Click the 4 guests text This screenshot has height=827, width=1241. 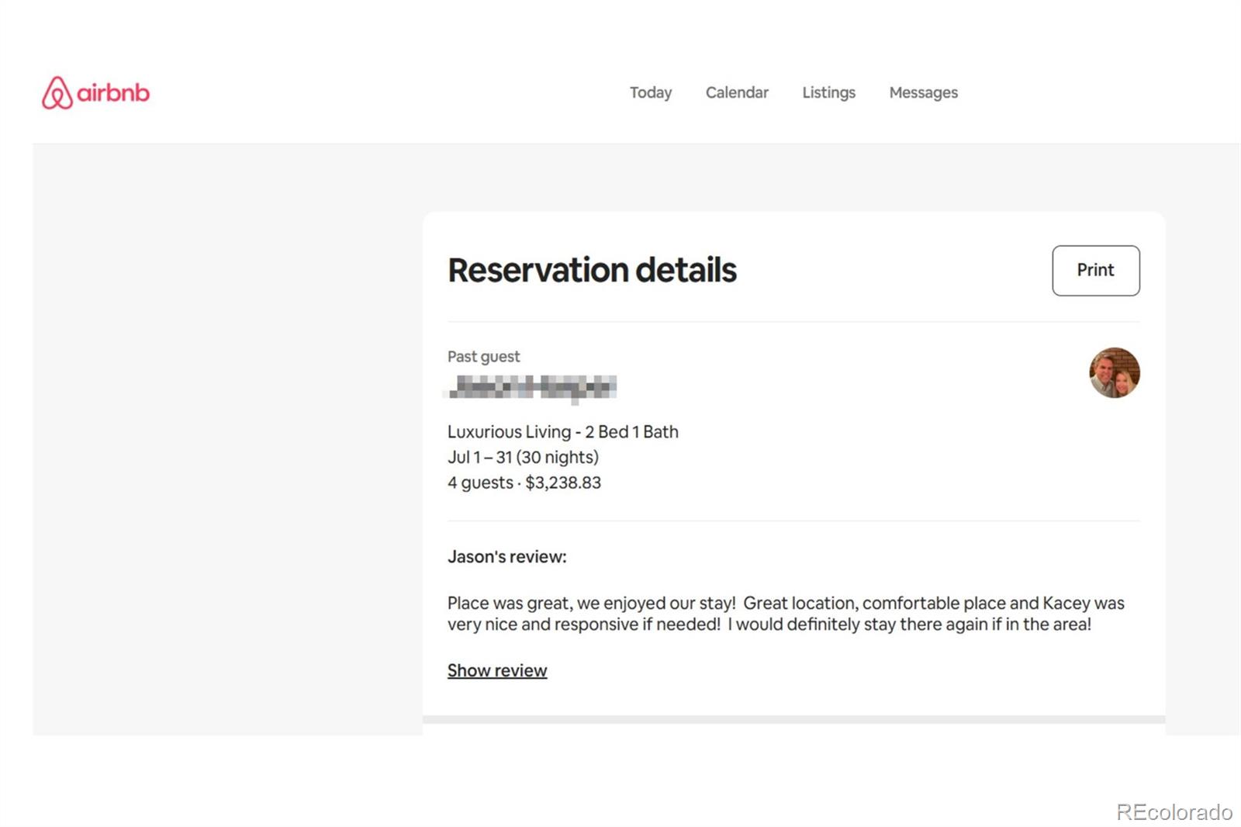[480, 483]
